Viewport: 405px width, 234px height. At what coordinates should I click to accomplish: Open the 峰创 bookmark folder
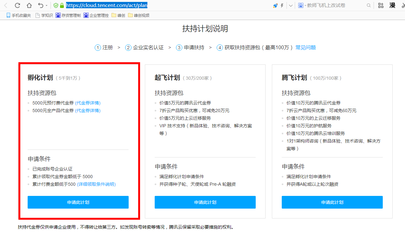point(118,15)
